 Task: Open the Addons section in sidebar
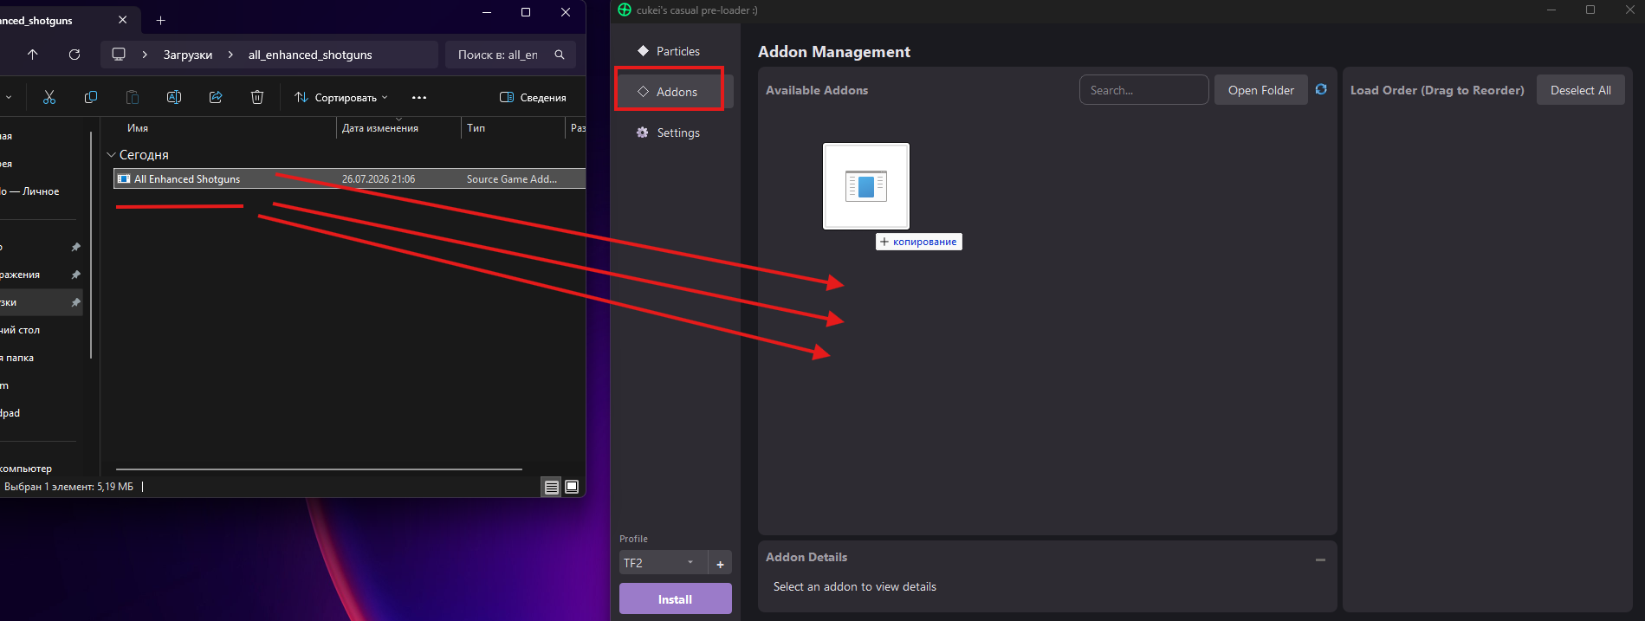point(675,92)
